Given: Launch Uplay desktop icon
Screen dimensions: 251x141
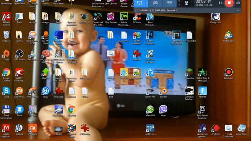Looking at the screenshot, I should pos(45,92).
